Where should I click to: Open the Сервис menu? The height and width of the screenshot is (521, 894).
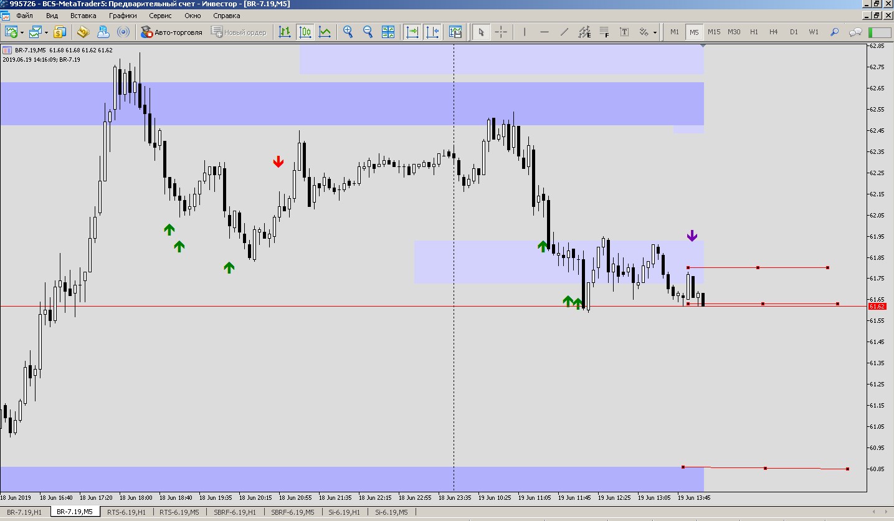click(161, 16)
